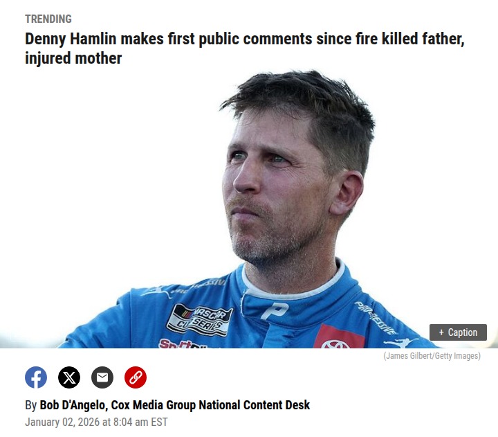Click the James Gilbert/Getty Images credit
This screenshot has width=498, height=437.
coord(432,355)
